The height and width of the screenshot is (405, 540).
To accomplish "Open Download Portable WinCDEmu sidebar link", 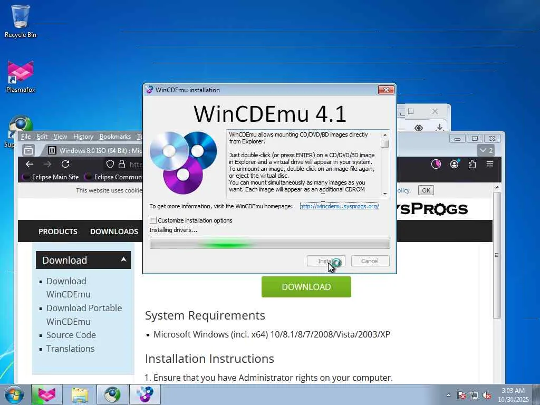I will click(84, 315).
